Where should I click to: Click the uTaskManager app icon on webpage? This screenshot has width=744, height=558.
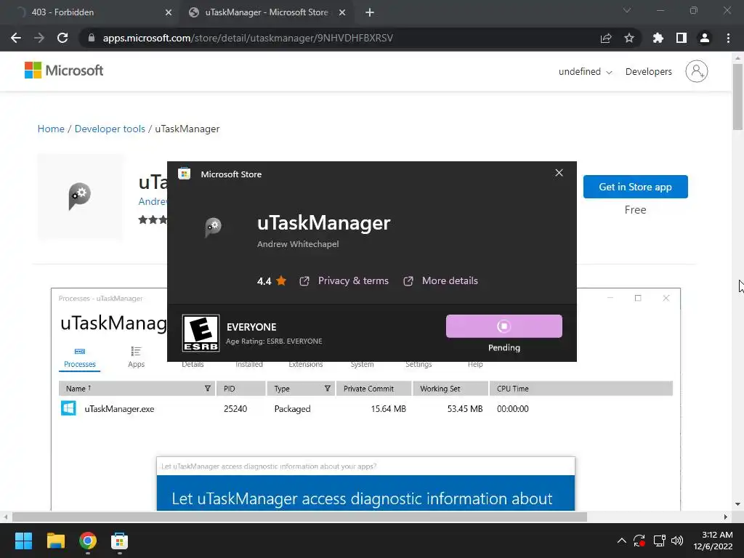(x=80, y=195)
